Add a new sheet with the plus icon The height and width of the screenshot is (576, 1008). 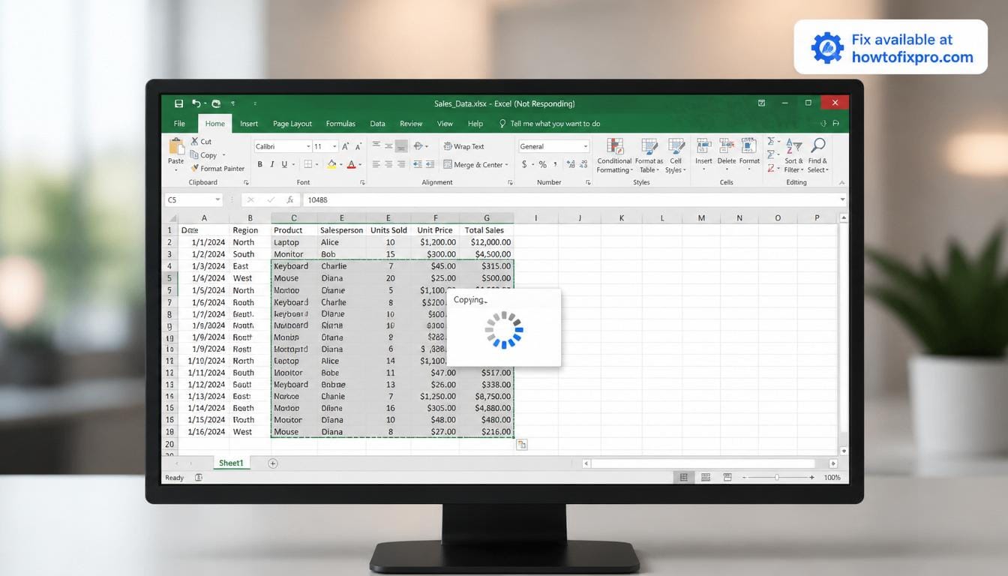[x=273, y=463]
